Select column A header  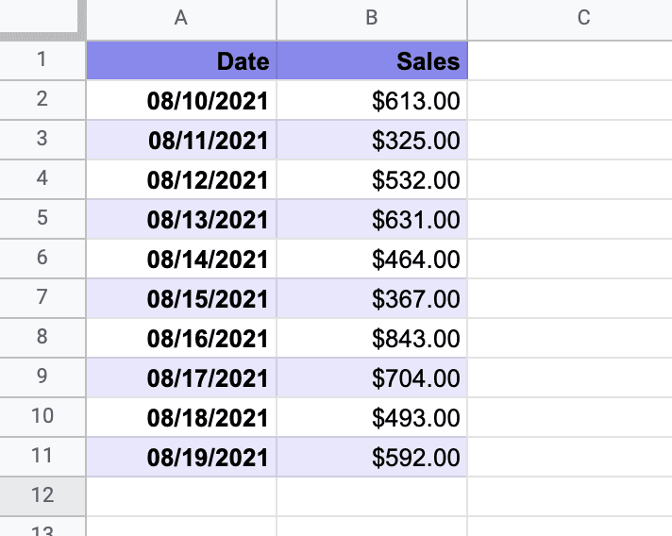click(x=181, y=20)
